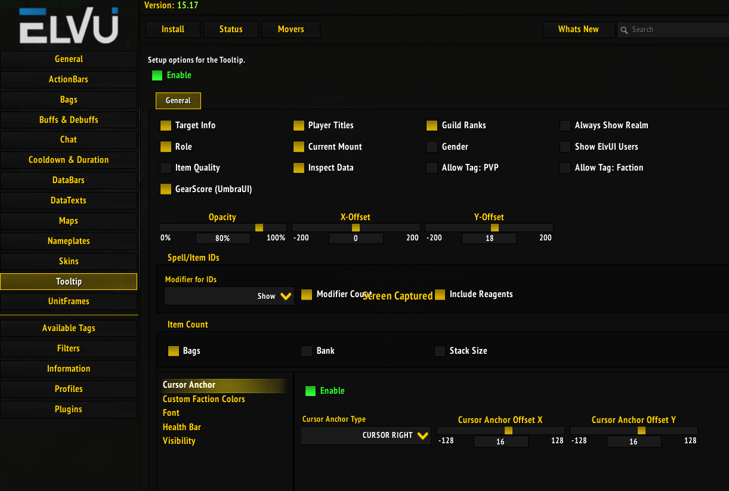Go to Bags settings
The width and height of the screenshot is (729, 491).
tap(69, 100)
